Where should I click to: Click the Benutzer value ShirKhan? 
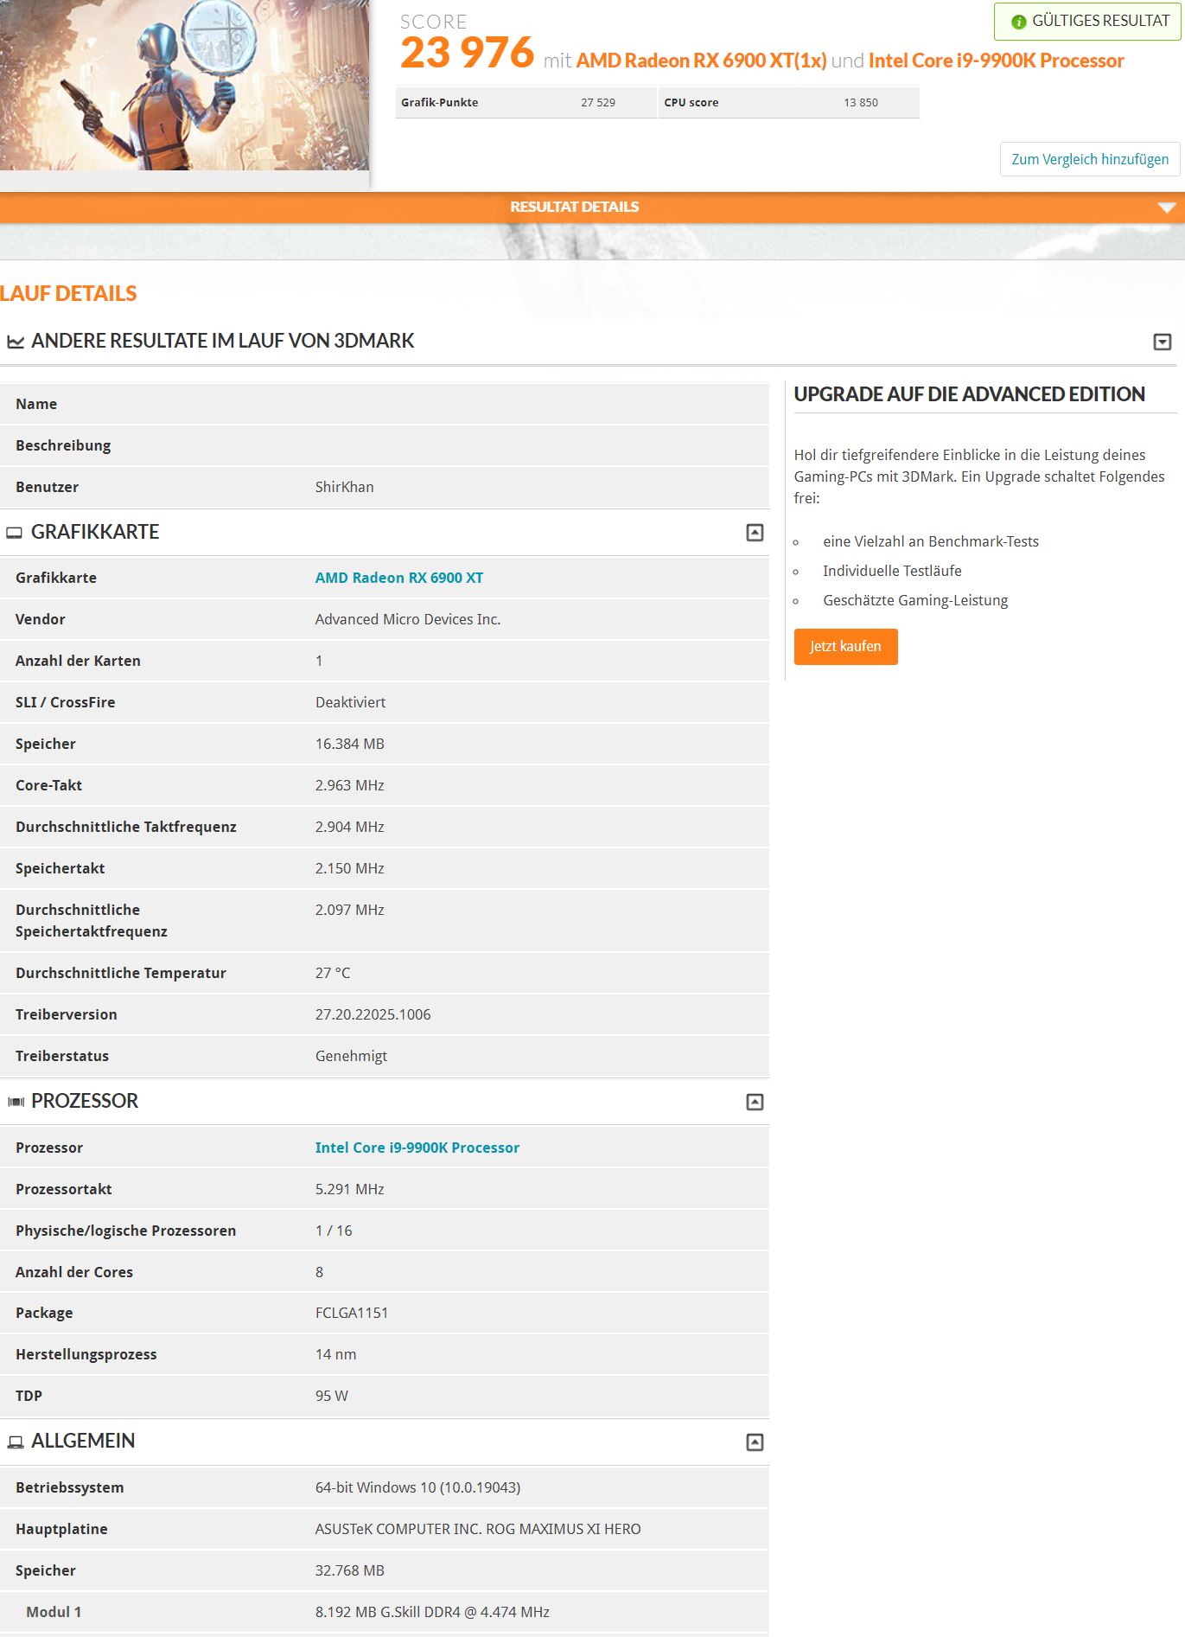click(345, 487)
